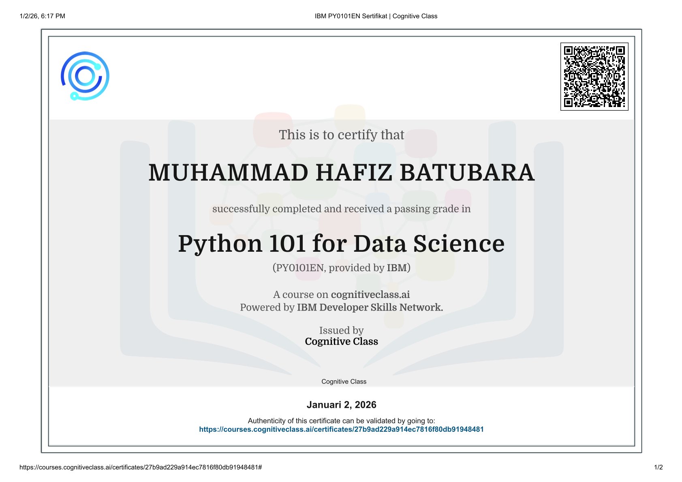Click the footer URL at page bottom
The image size is (682, 482).
point(141,467)
